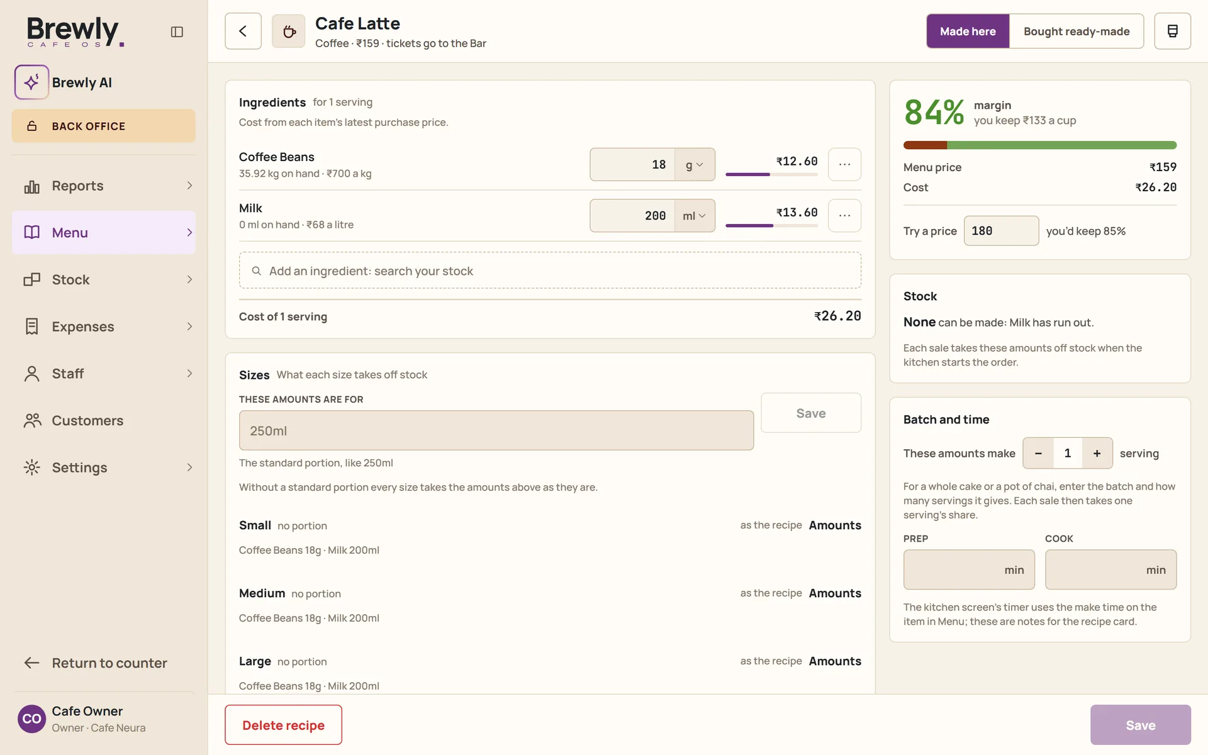Edit Amounts for the Medium size

(x=835, y=593)
